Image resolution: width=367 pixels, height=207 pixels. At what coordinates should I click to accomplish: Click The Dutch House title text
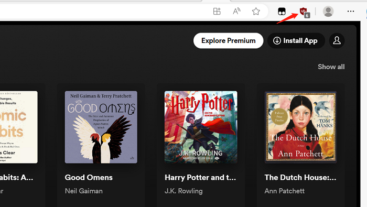300,178
